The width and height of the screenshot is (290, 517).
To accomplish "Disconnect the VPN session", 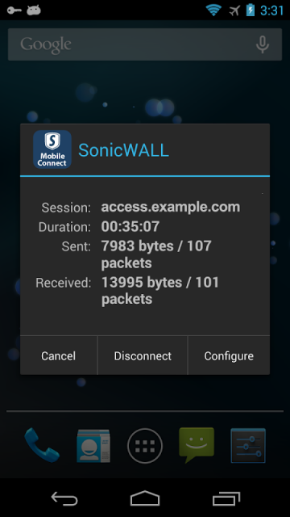I will tap(143, 355).
